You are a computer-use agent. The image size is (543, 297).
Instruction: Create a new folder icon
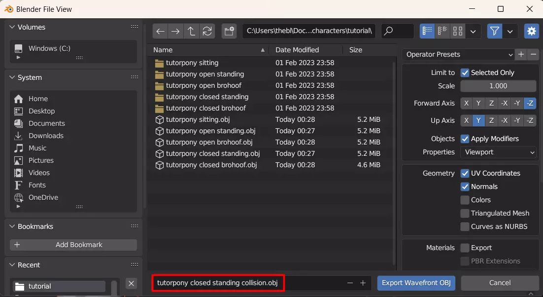click(x=229, y=31)
